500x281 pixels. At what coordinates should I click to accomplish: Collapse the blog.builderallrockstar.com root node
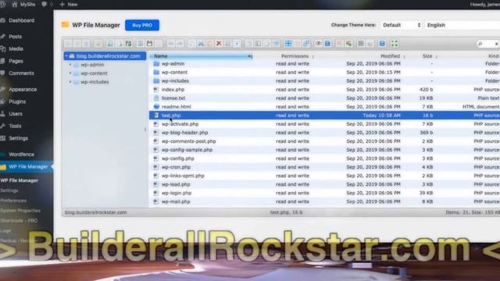pos(66,56)
